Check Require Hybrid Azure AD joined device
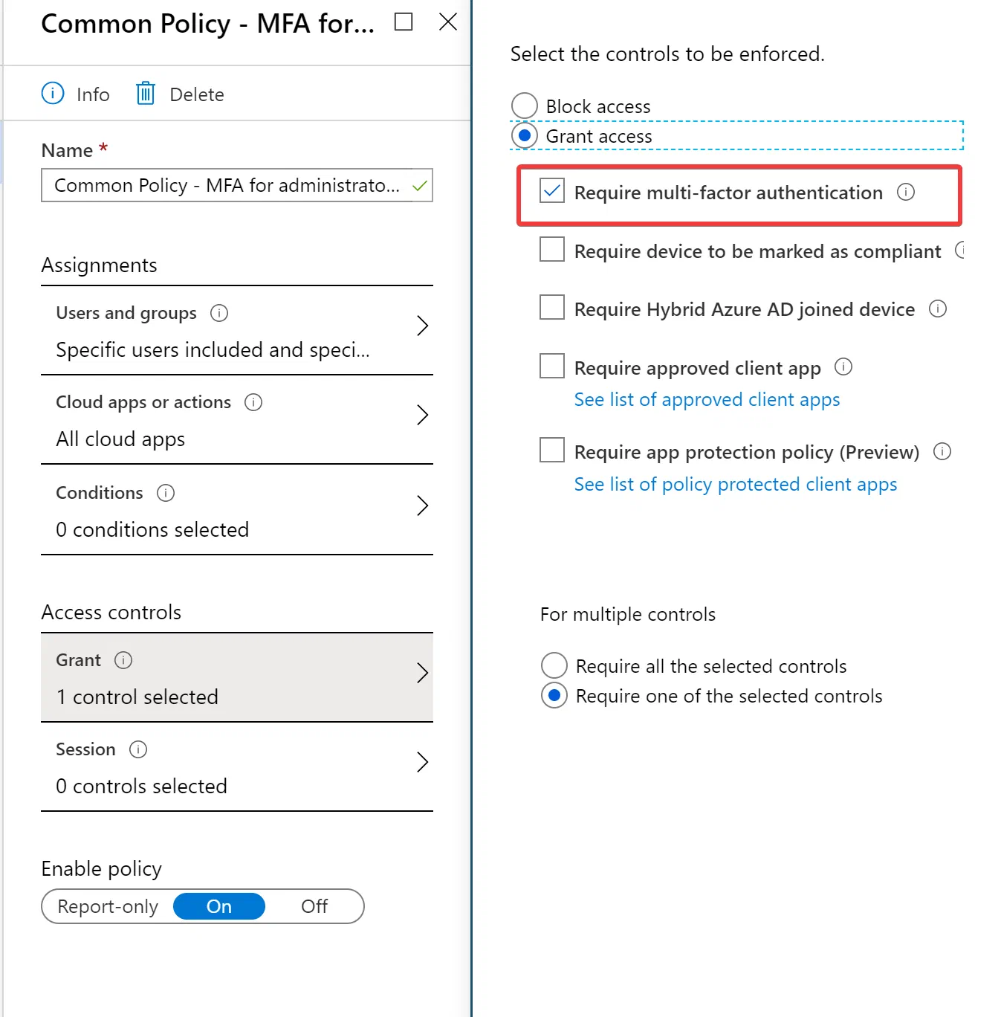The width and height of the screenshot is (1001, 1017). pos(552,307)
